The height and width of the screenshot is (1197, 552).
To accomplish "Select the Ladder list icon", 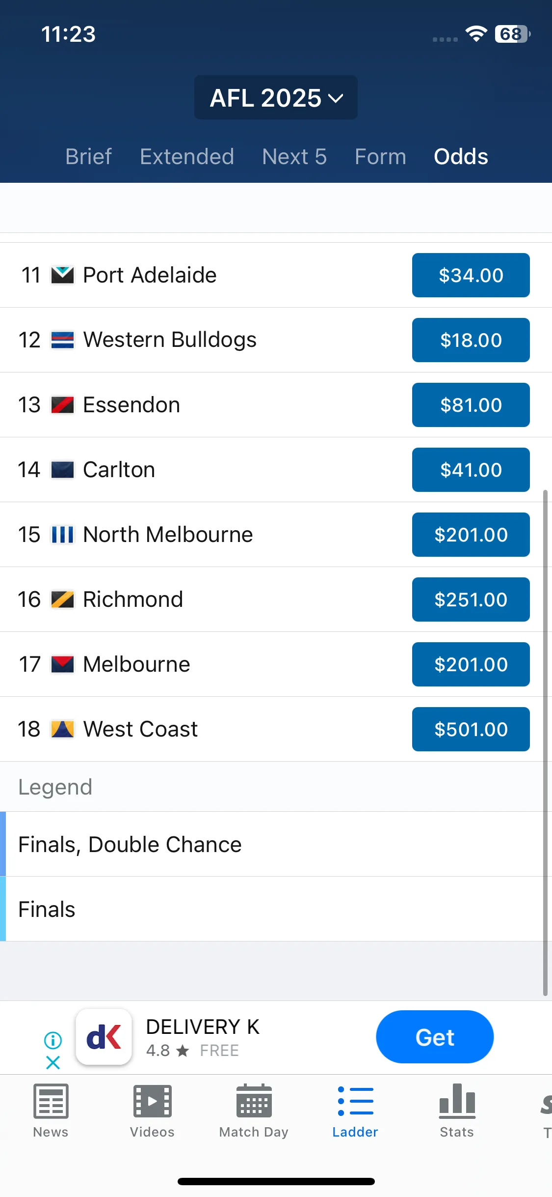I will [x=355, y=1101].
